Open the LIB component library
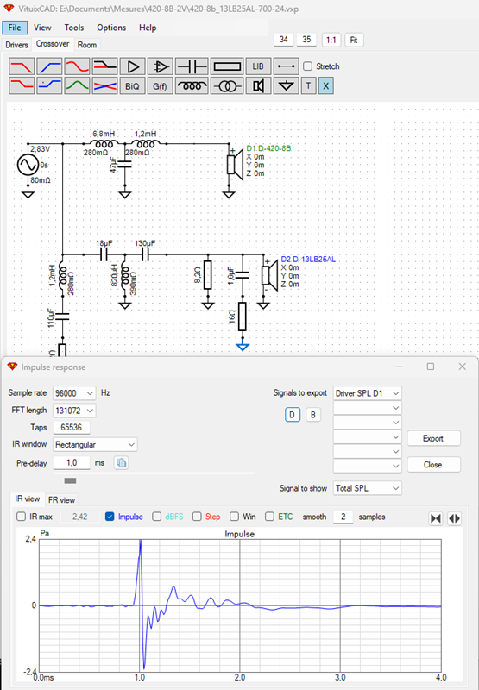This screenshot has width=479, height=690. pos(258,66)
